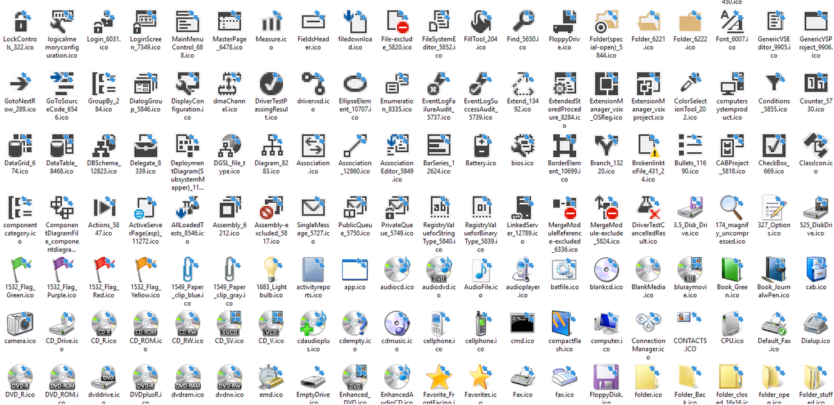Select the DataGrid_674.ico icon
Screen dimensions: 834x405
[21, 145]
